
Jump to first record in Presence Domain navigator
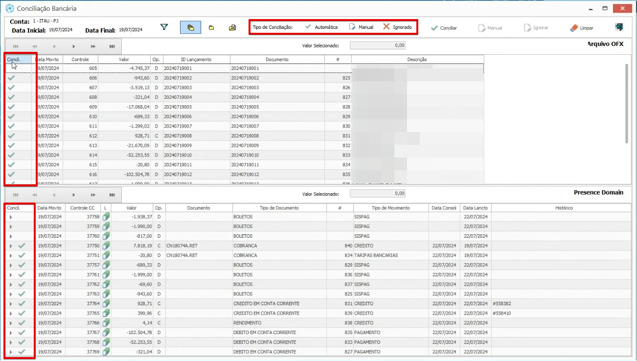click(16, 194)
